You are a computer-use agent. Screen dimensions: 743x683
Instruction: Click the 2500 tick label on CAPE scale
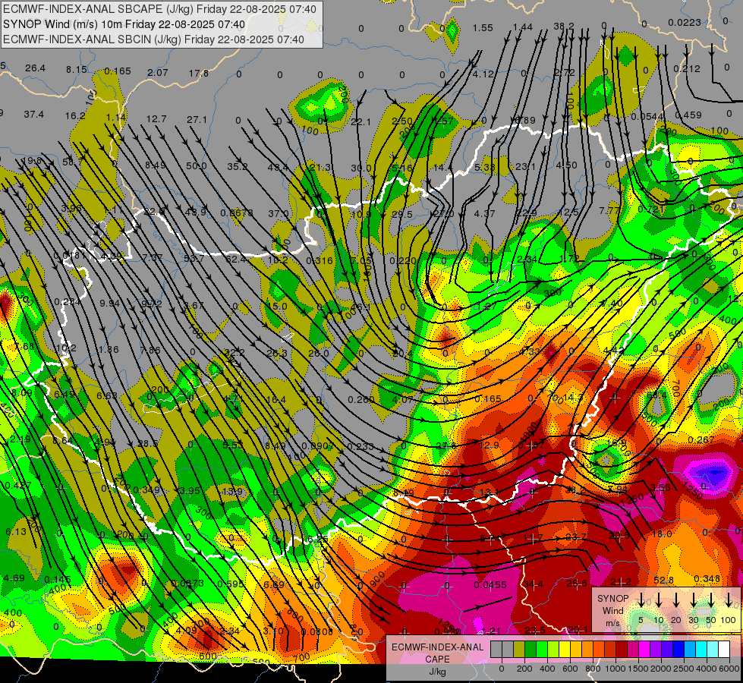pyautogui.click(x=684, y=669)
